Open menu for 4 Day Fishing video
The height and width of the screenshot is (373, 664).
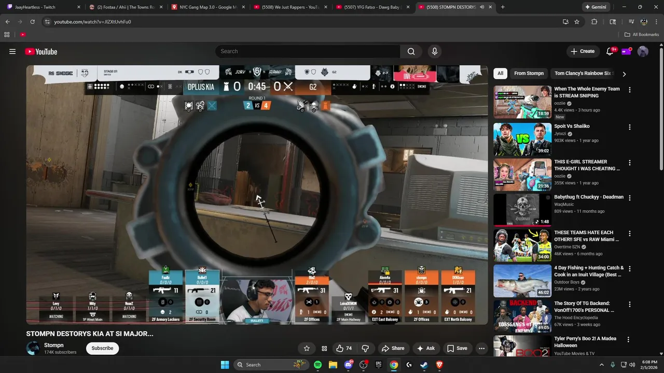630,268
